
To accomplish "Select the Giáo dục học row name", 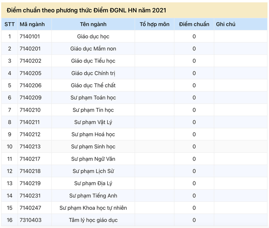I will (x=93, y=36).
